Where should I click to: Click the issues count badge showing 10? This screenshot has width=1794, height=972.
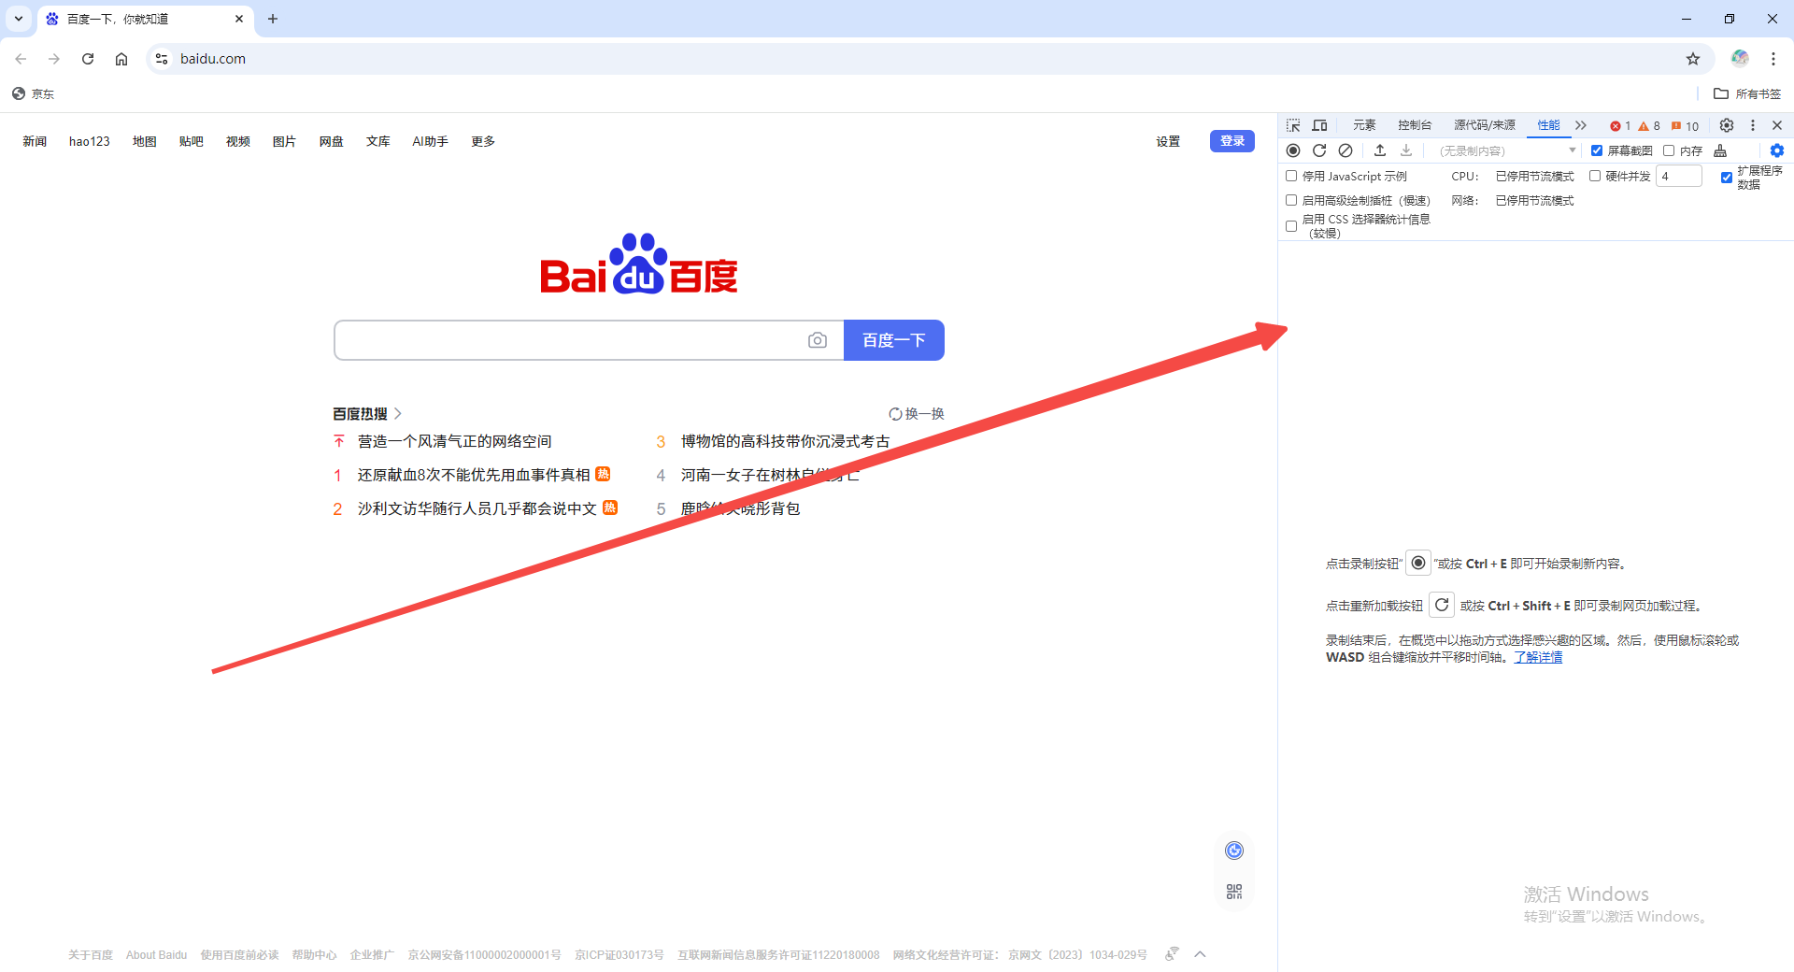click(x=1685, y=126)
